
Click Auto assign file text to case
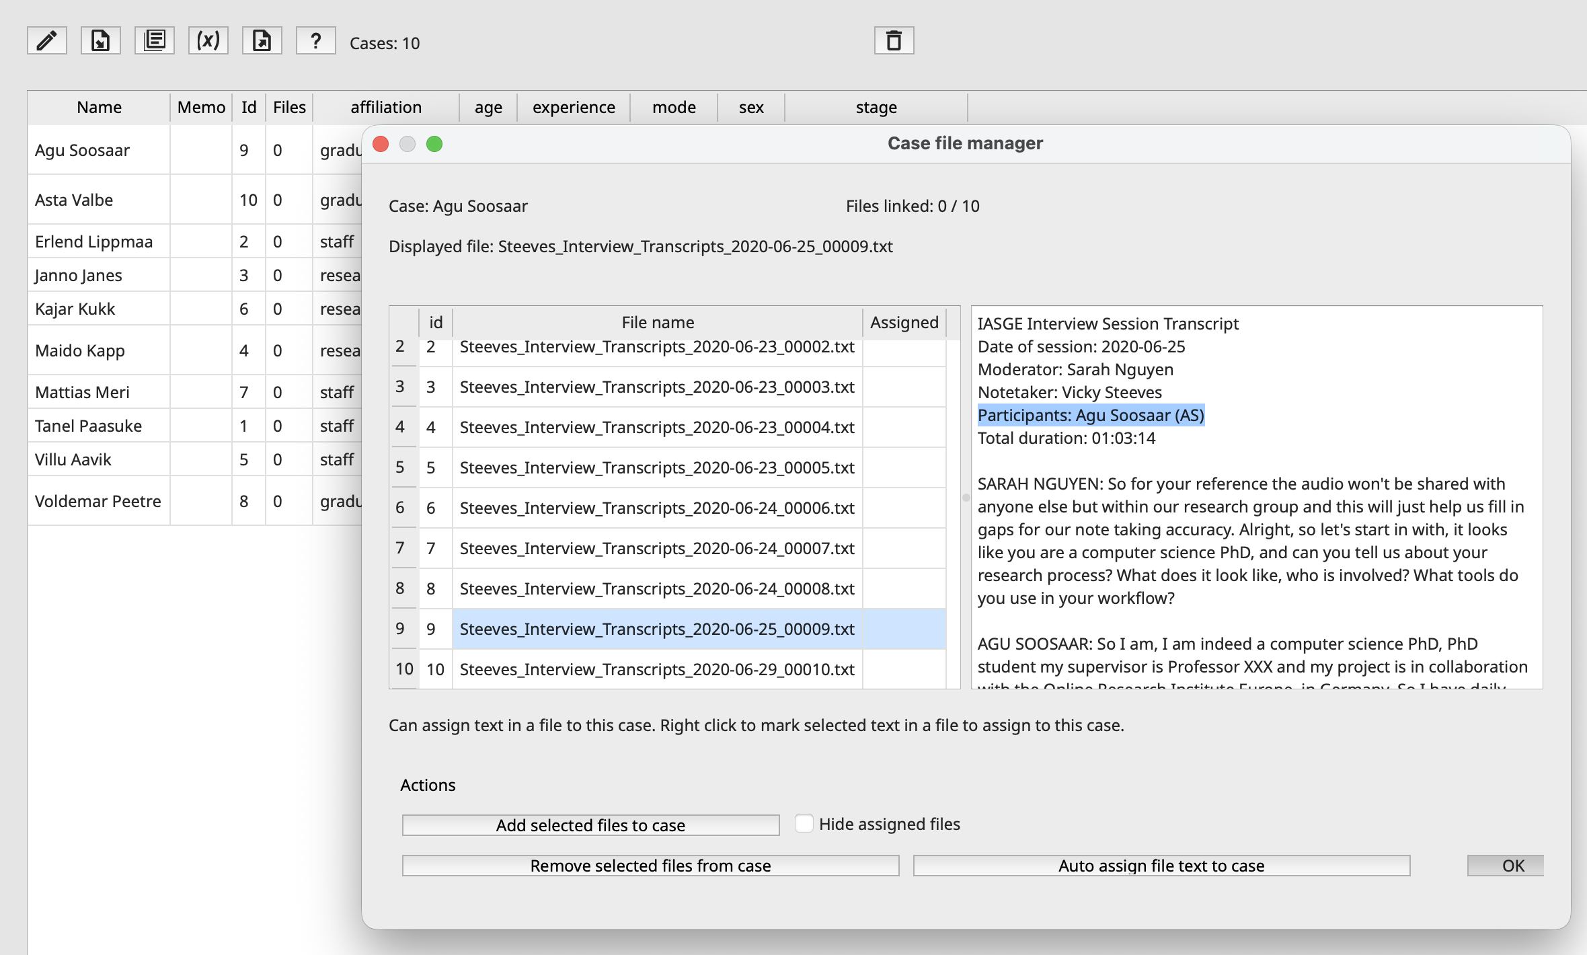(1161, 866)
